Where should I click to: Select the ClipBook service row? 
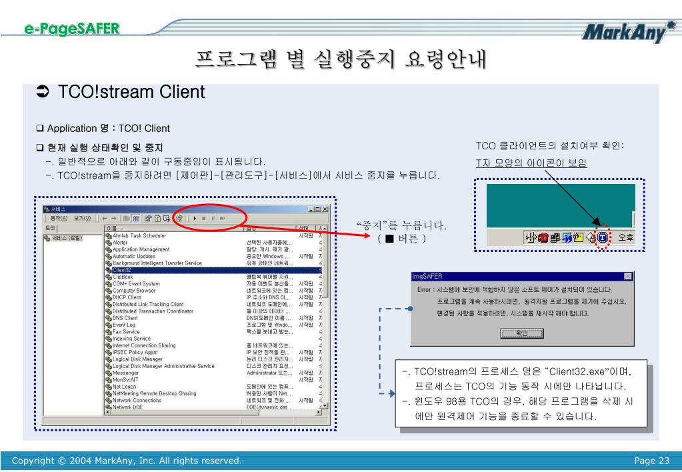point(213,277)
